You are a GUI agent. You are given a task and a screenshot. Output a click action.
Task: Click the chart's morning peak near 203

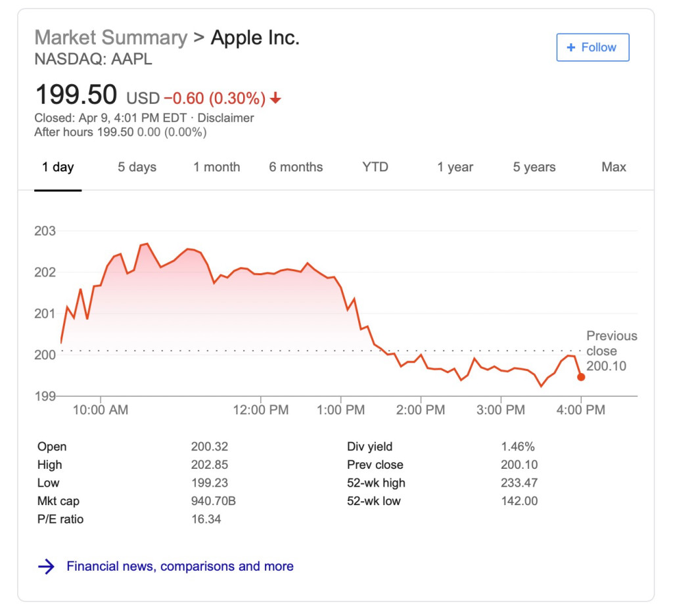pyautogui.click(x=147, y=244)
